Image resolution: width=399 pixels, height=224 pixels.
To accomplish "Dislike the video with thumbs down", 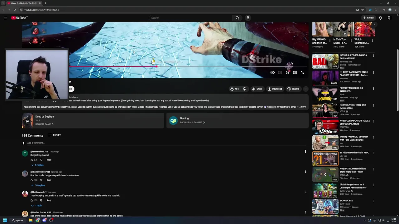I will click(x=245, y=89).
